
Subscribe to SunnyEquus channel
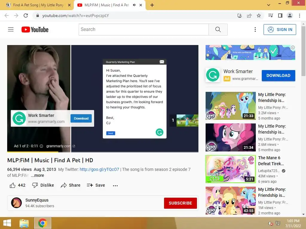click(180, 203)
